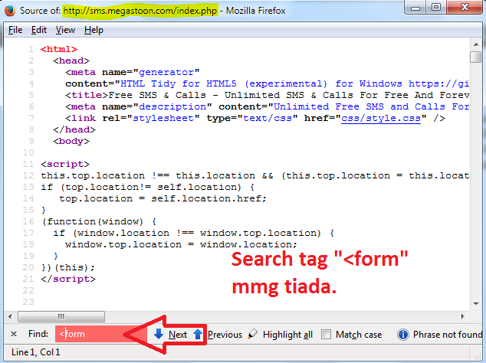Click the "text/css" value on line 7
486x363 pixels.
(268, 118)
